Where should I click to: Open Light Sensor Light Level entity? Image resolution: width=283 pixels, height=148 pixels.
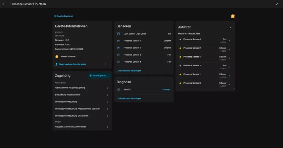click(144, 34)
